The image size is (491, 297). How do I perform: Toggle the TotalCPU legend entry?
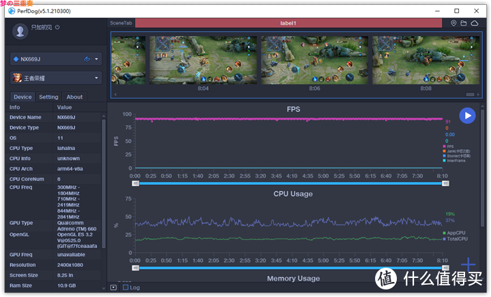point(456,239)
